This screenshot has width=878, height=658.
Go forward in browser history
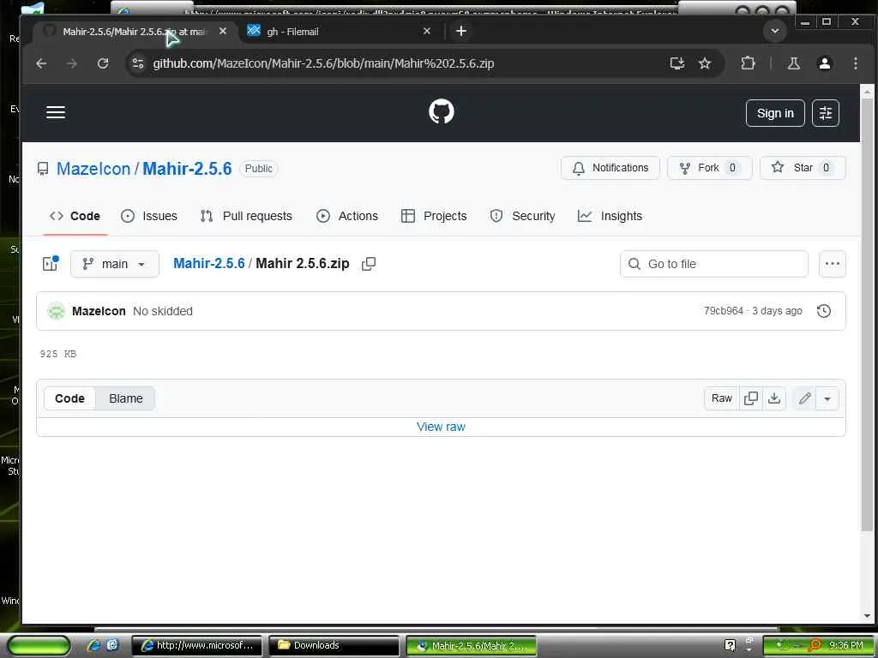click(x=72, y=63)
